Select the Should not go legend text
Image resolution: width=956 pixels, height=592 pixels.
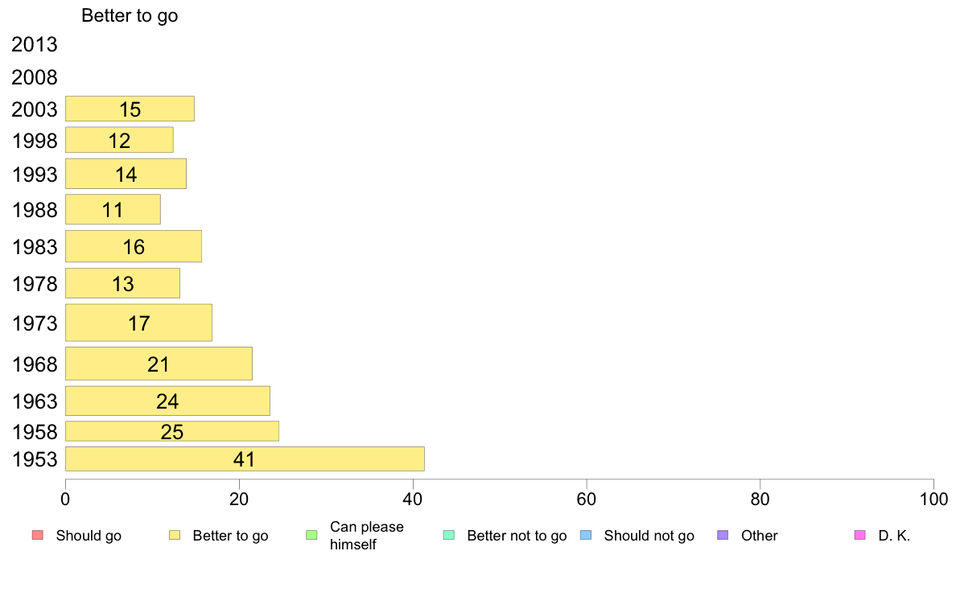[649, 536]
